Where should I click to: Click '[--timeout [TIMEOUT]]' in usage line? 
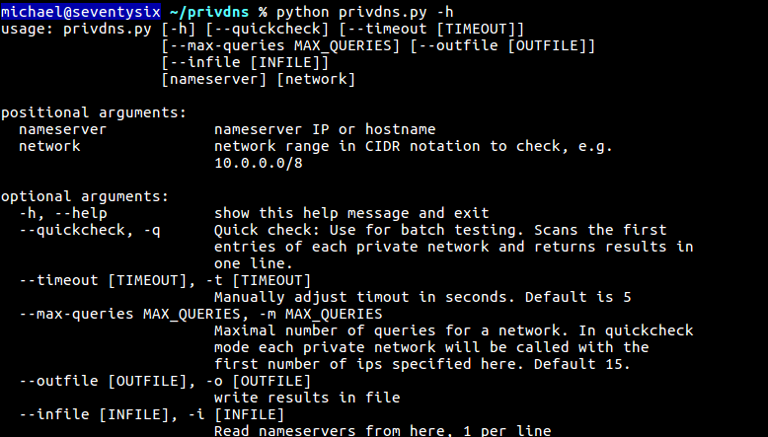tap(431, 30)
